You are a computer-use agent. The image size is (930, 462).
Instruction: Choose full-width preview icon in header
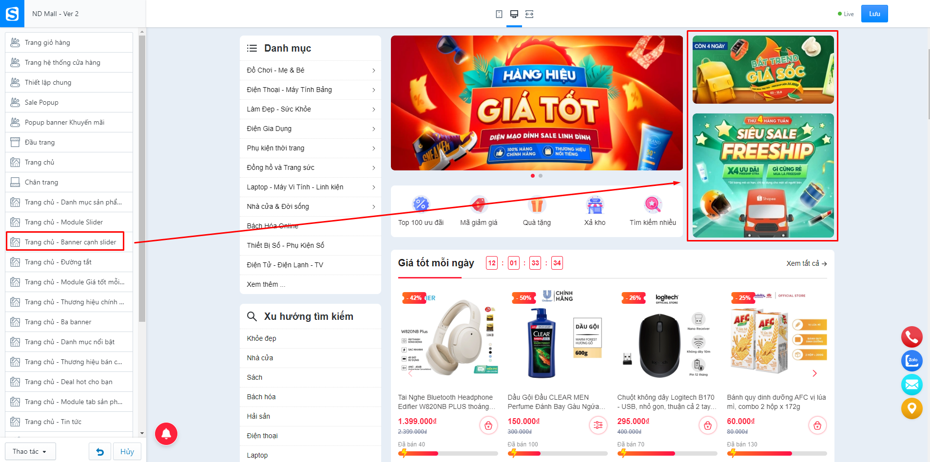(x=529, y=14)
